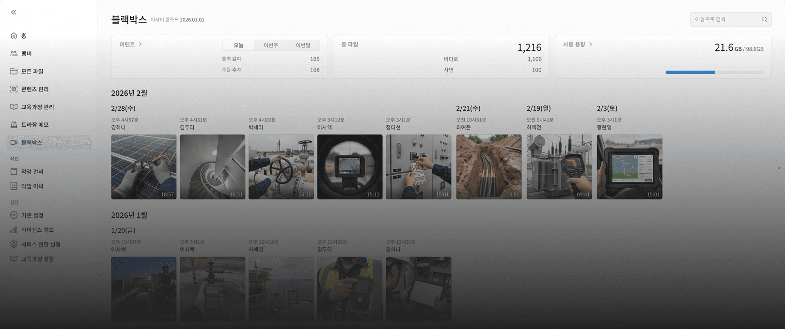Open the 트라잡 메모 icon
Image resolution: width=785 pixels, height=329 pixels.
click(x=14, y=125)
